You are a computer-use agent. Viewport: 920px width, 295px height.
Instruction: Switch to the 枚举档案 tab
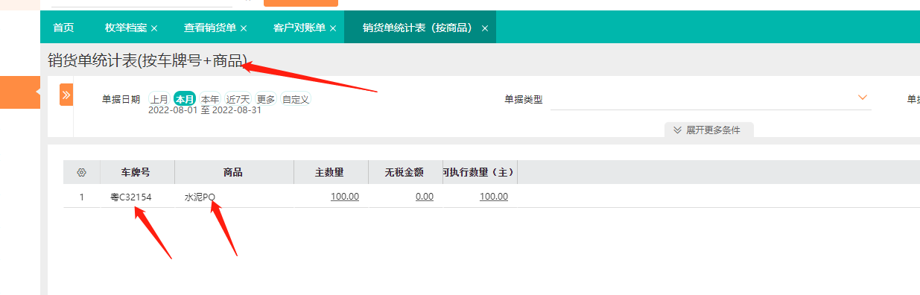[x=126, y=28]
